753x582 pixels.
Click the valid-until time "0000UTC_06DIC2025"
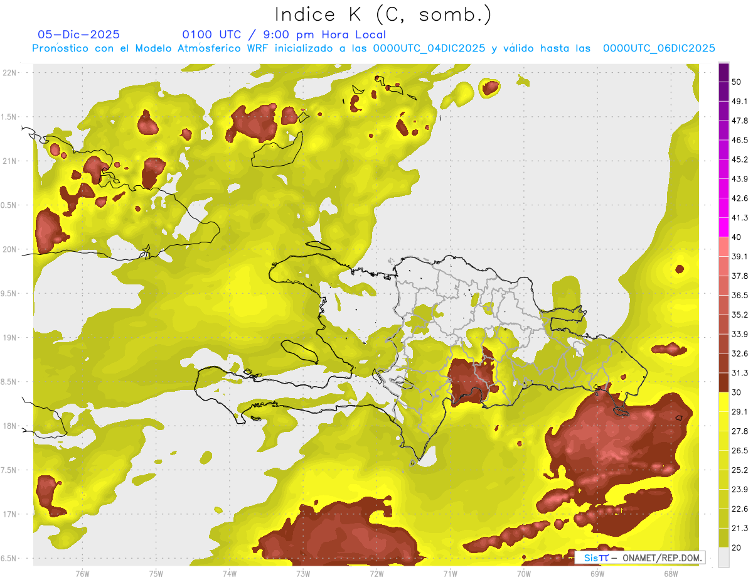pyautogui.click(x=659, y=48)
